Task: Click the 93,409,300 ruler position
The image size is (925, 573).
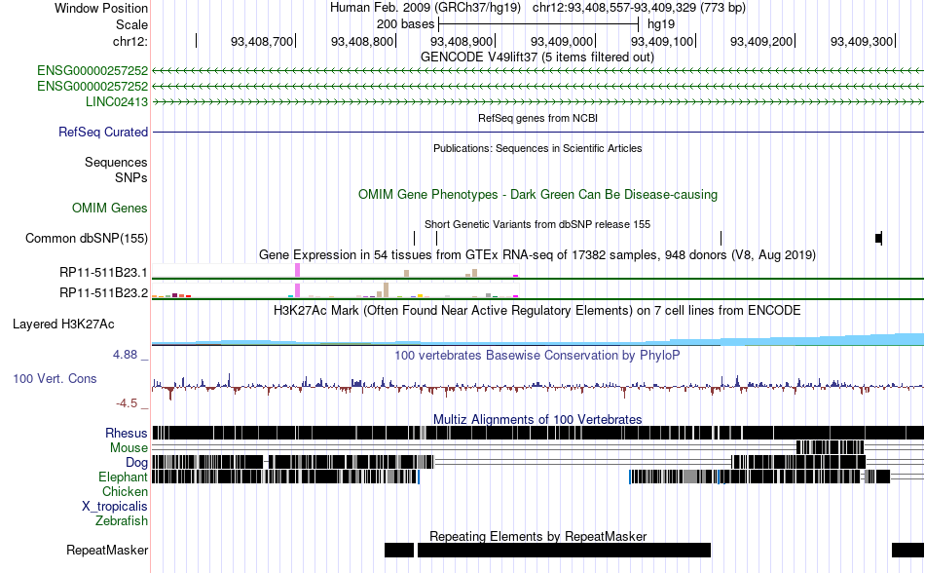Action: tap(862, 41)
